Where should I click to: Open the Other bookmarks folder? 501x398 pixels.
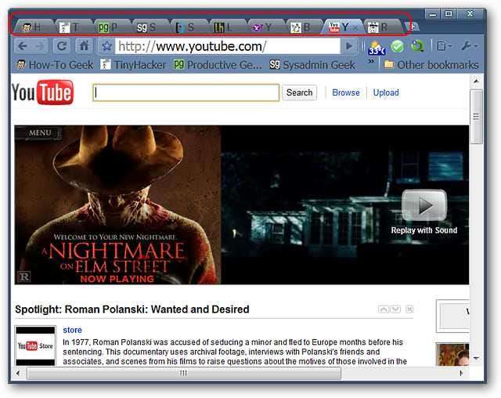(x=431, y=64)
